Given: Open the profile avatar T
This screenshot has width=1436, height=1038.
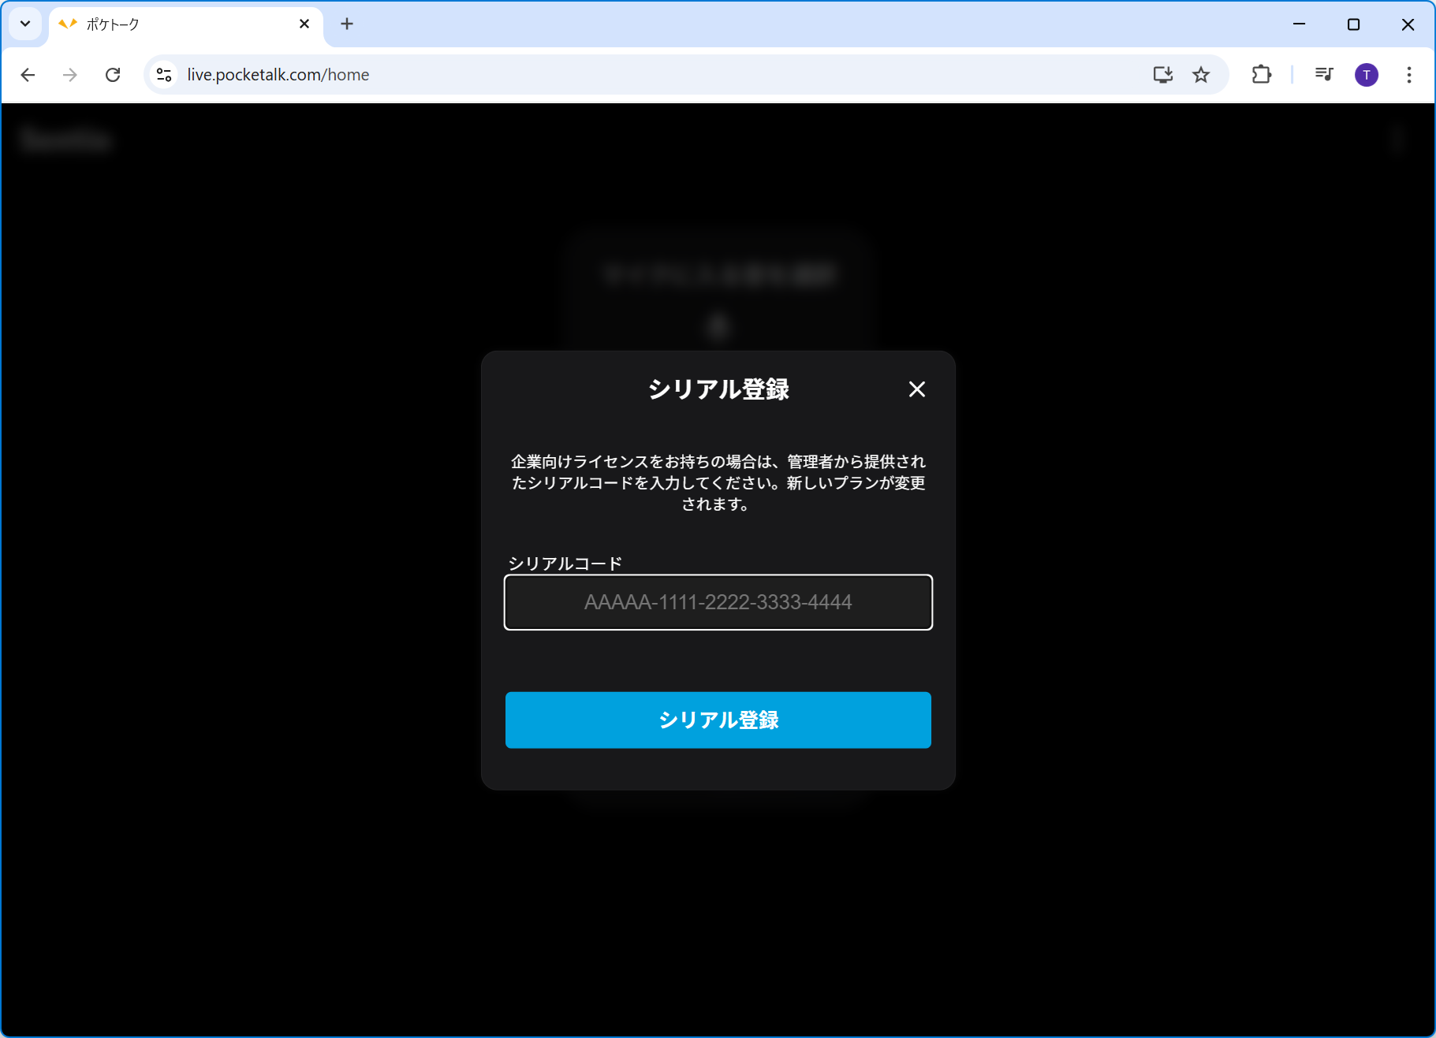Looking at the screenshot, I should click(1367, 75).
